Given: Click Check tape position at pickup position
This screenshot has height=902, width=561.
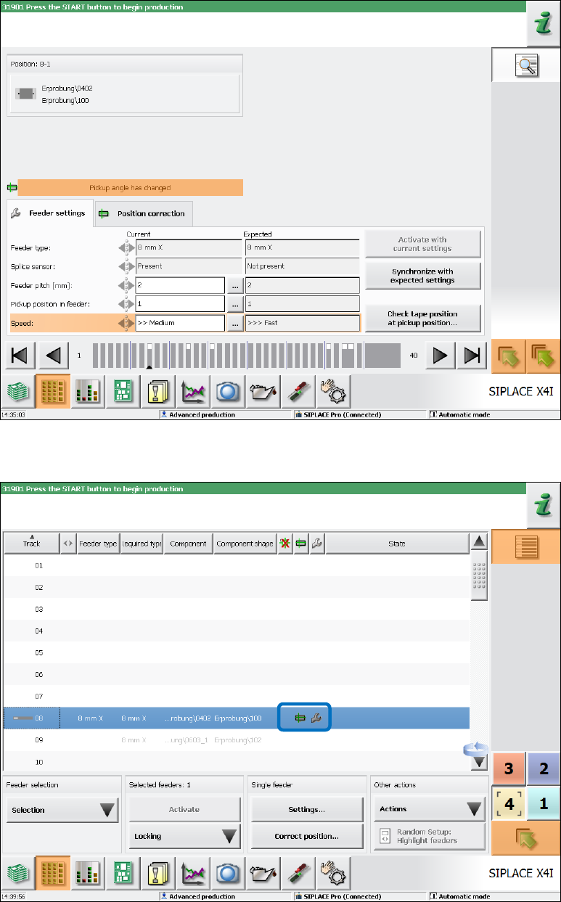Looking at the screenshot, I should [x=422, y=319].
